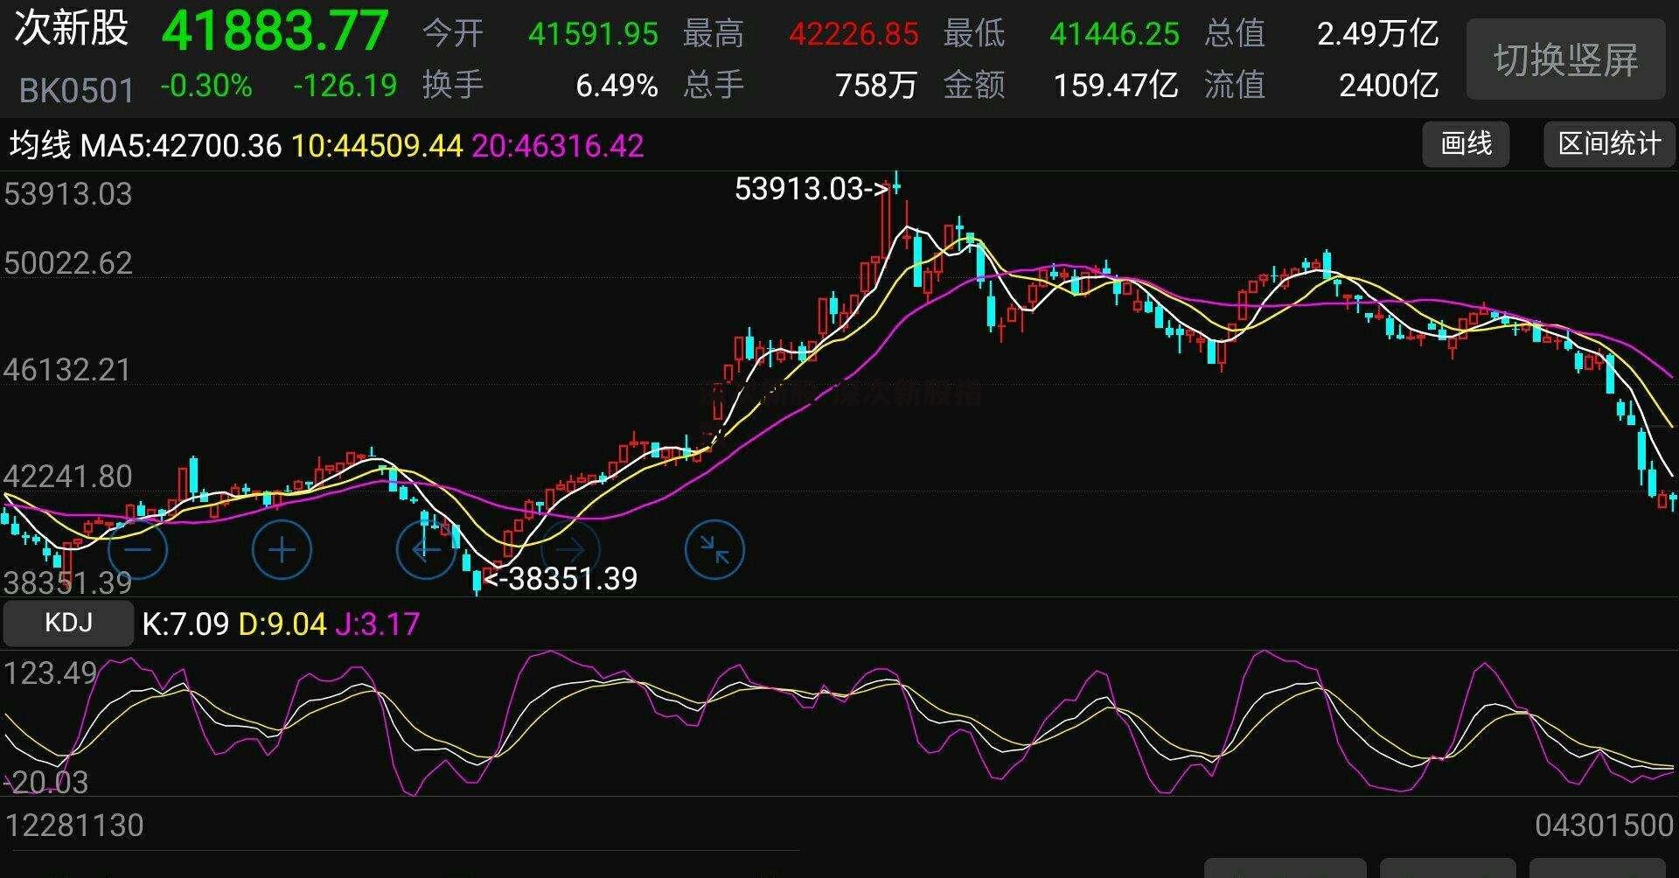Screen dimensions: 1679x878
Task: Click the yellow 10:44509.44 MA value
Action: pyautogui.click(x=377, y=145)
